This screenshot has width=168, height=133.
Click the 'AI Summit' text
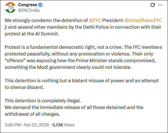(45, 34)
